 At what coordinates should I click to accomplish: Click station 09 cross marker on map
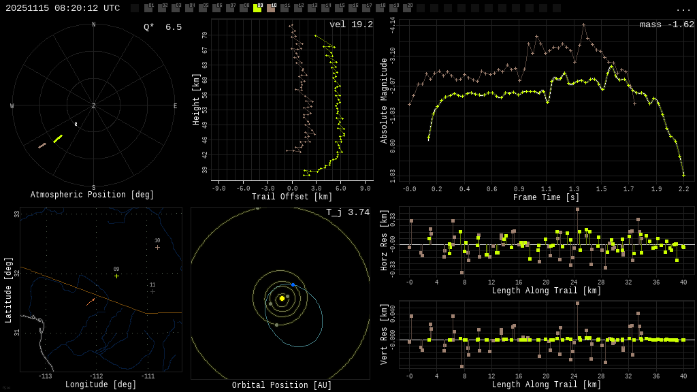[116, 276]
